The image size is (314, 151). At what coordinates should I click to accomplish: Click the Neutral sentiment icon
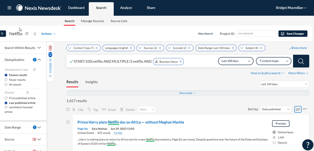pyautogui.click(x=274, y=143)
